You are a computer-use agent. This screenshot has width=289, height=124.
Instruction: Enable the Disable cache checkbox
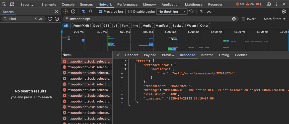[130, 12]
